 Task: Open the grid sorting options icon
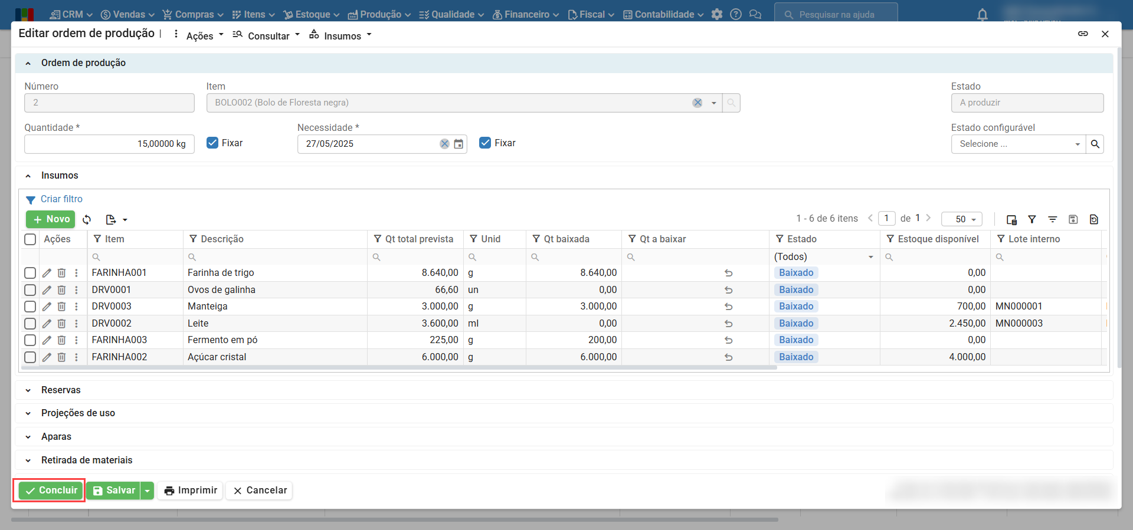[x=1053, y=219]
